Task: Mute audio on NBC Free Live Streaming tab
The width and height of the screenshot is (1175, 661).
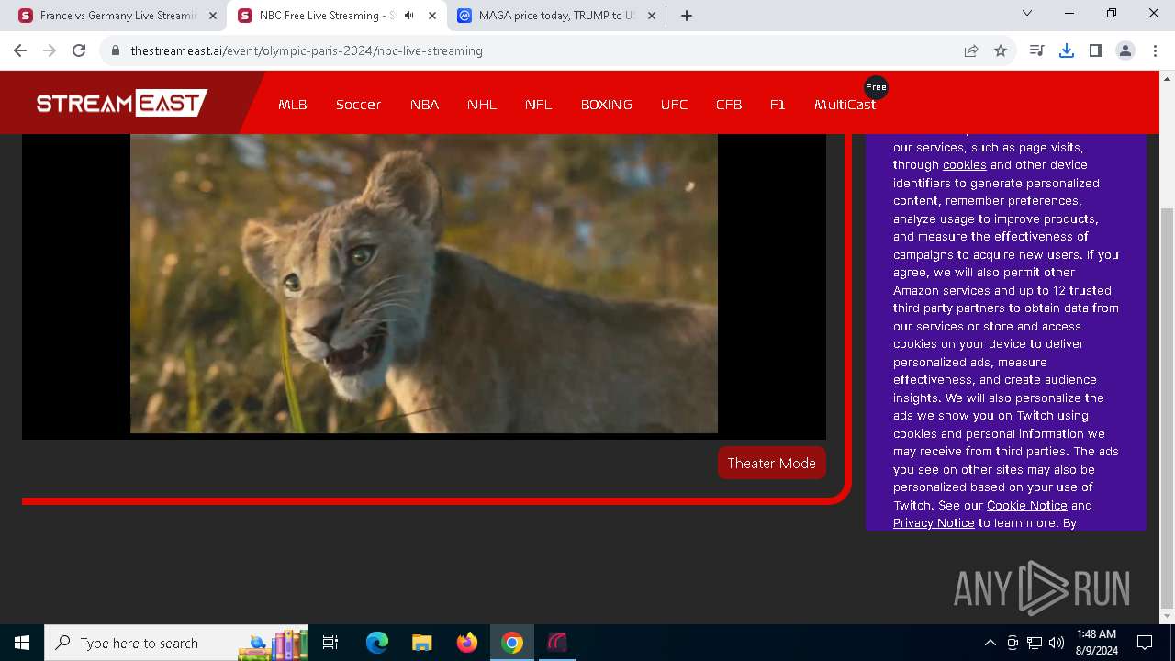Action: (409, 16)
